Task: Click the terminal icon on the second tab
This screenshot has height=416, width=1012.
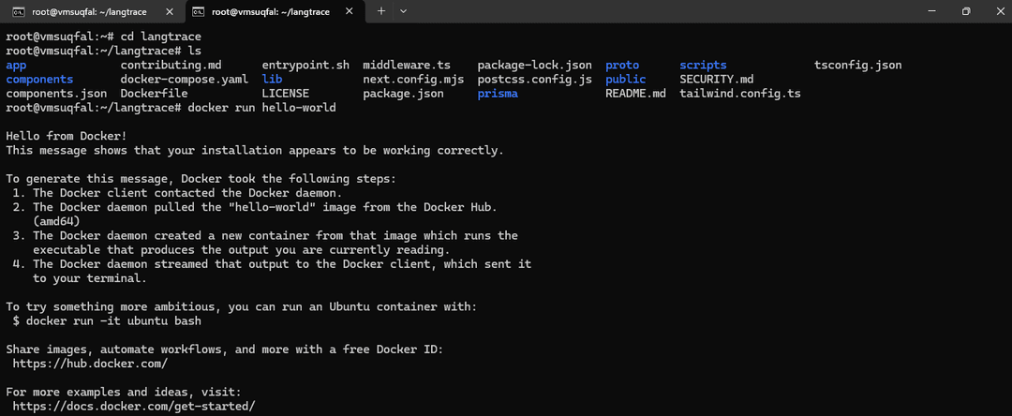Action: (198, 11)
